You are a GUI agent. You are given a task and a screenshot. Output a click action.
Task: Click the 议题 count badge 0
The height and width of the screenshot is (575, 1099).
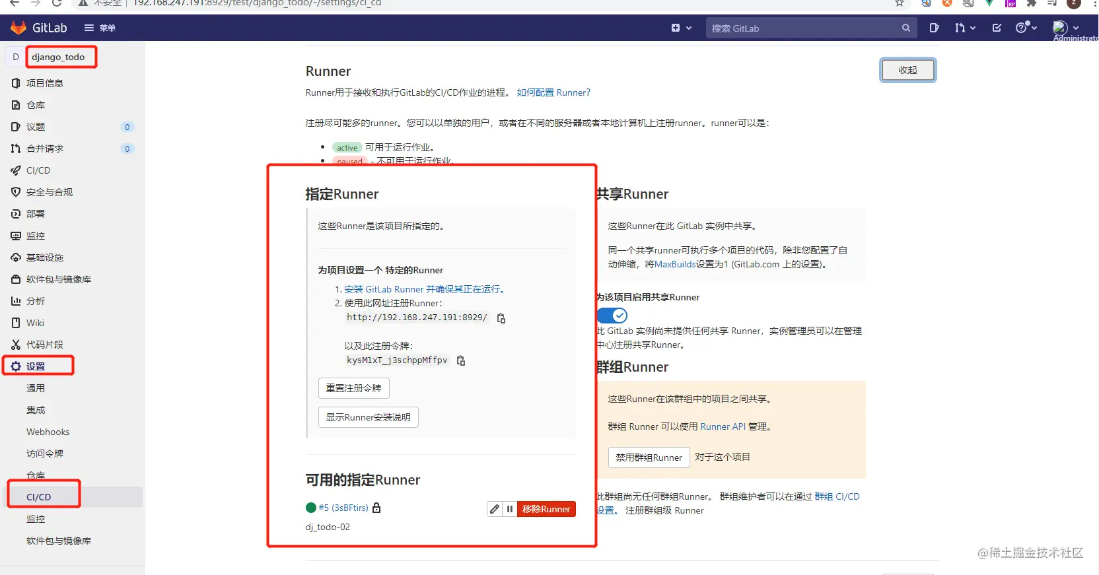pos(127,127)
